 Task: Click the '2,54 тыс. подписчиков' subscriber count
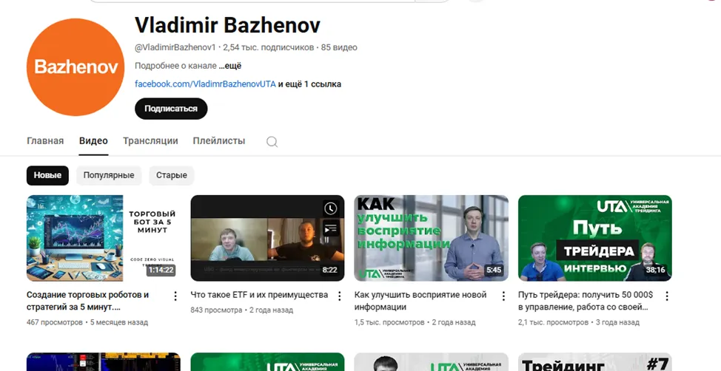pos(269,47)
